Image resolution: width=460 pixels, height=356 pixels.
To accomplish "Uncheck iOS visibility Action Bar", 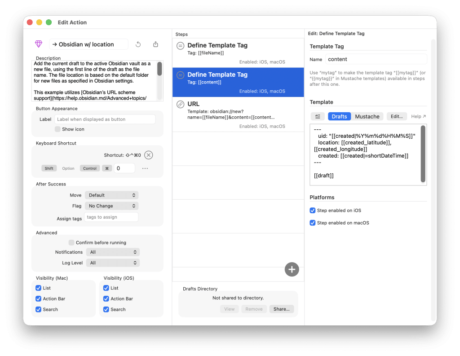I will (x=106, y=299).
